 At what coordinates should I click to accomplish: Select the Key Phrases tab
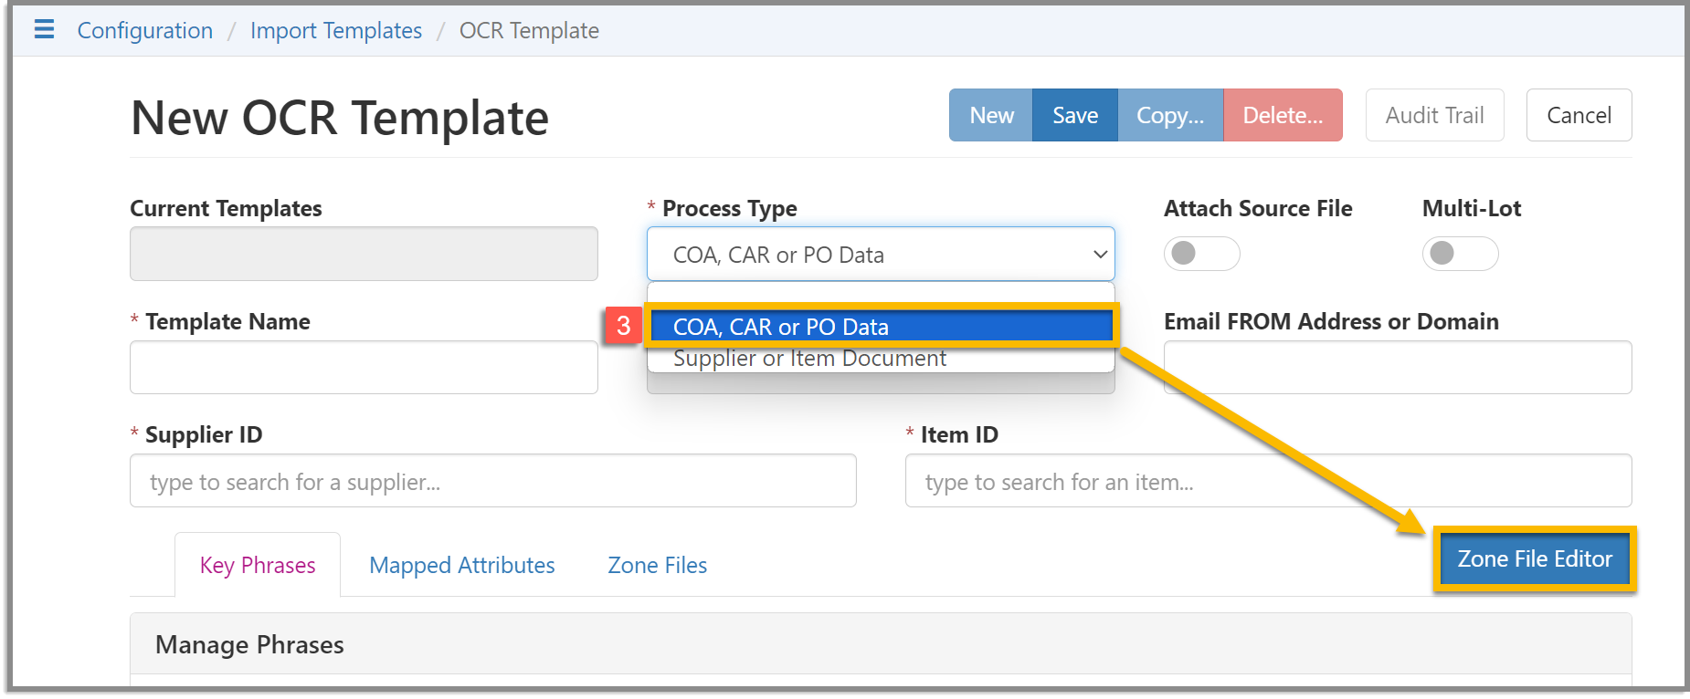(258, 566)
